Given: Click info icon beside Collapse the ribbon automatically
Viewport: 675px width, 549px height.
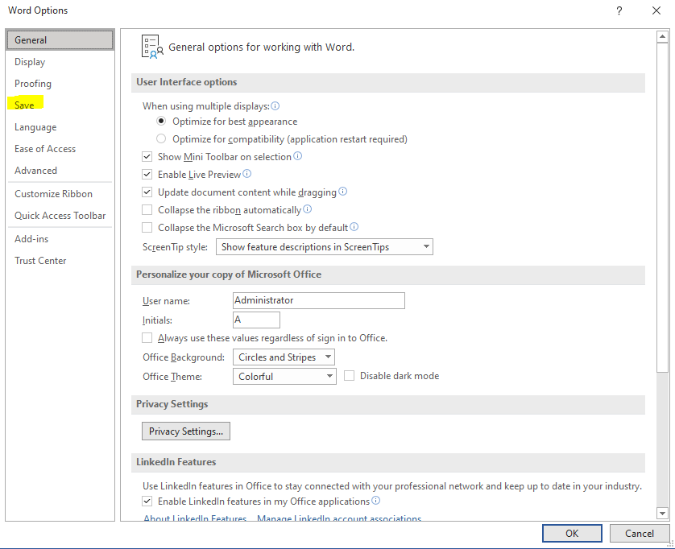Looking at the screenshot, I should (307, 209).
